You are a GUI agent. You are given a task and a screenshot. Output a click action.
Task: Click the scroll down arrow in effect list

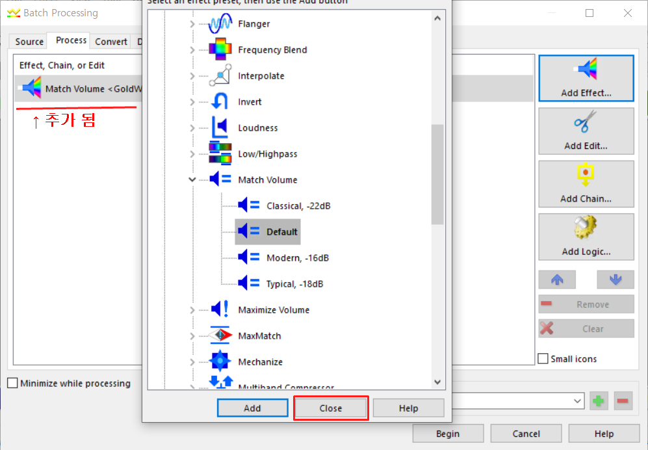click(x=437, y=382)
